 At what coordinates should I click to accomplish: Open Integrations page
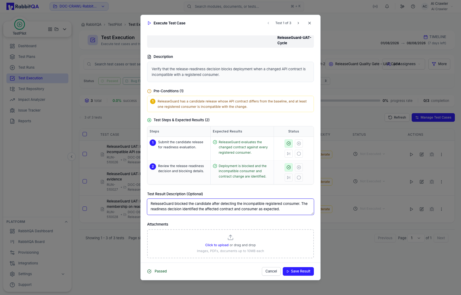(37, 263)
